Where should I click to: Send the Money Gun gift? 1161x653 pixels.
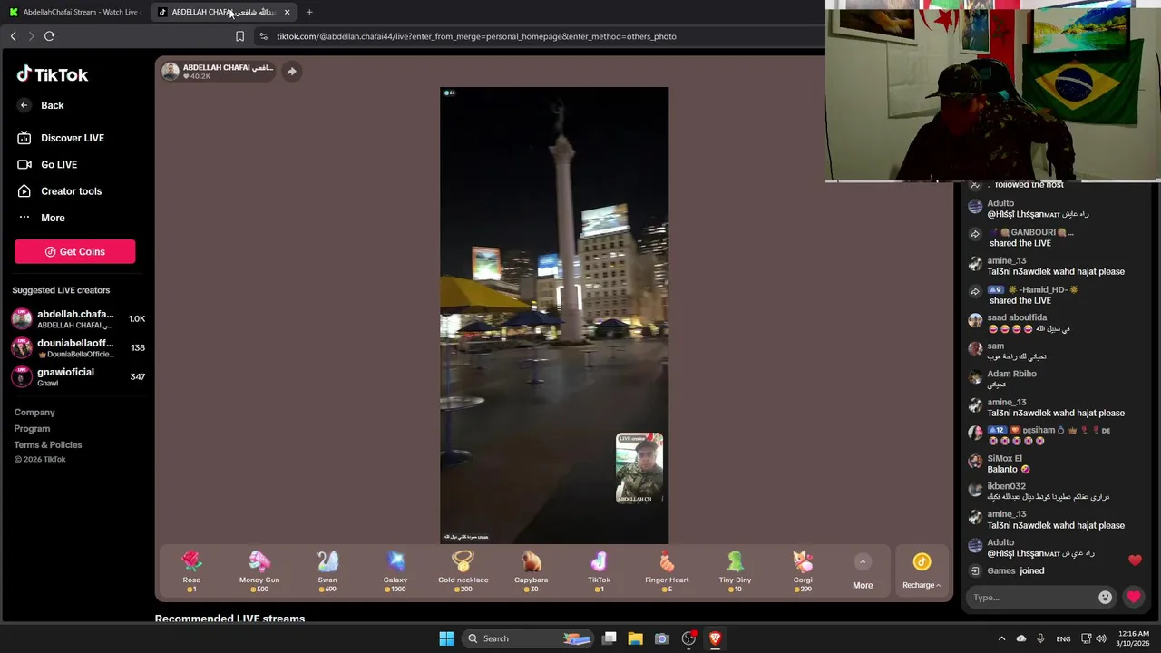coord(259,571)
